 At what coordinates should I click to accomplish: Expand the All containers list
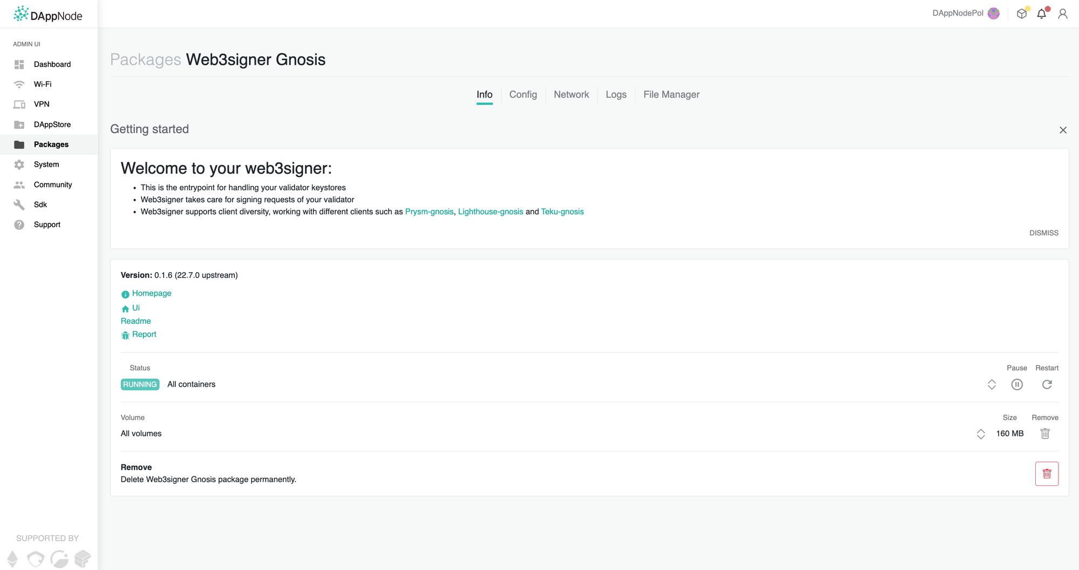[x=992, y=384]
